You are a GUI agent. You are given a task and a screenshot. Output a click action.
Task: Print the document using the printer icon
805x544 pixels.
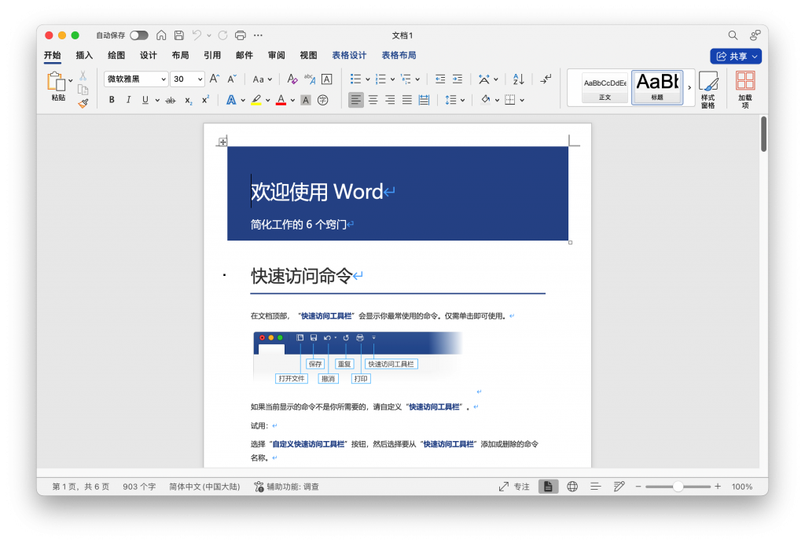click(241, 35)
